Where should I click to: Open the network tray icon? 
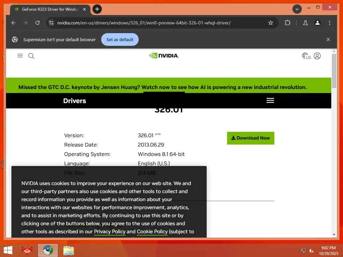(303, 250)
